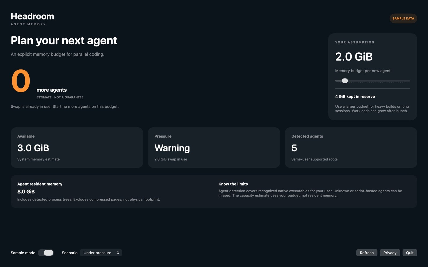This screenshot has height=267, width=428.
Task: Click the '2.0 GiB' budget value
Action: point(354,57)
